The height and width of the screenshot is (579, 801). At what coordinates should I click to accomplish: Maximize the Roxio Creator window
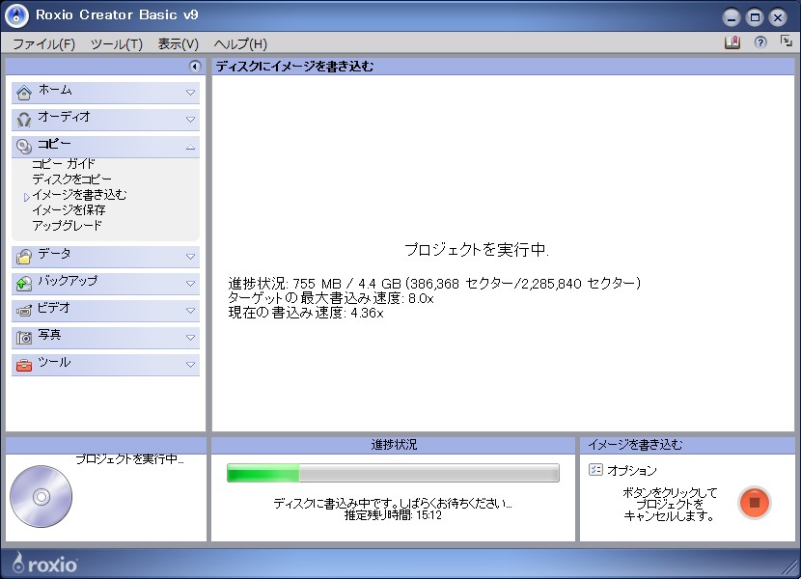pyautogui.click(x=755, y=18)
